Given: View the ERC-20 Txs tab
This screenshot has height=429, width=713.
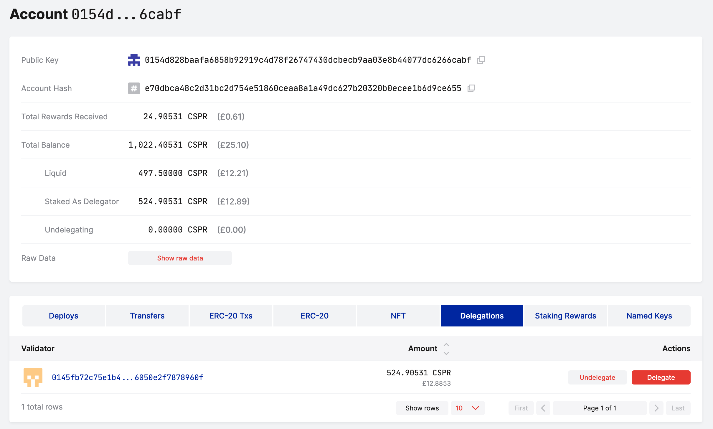Looking at the screenshot, I should (231, 316).
